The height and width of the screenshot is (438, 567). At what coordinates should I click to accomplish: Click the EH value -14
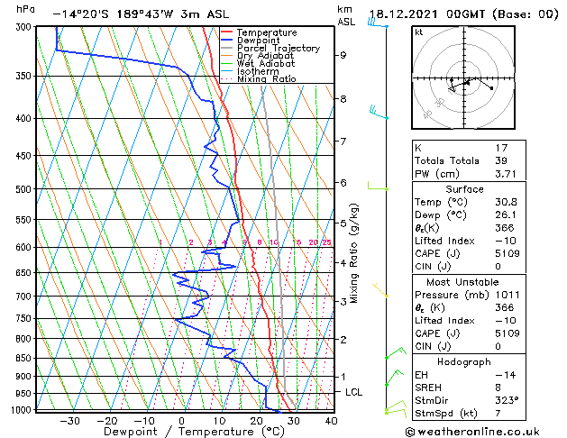[506, 375]
